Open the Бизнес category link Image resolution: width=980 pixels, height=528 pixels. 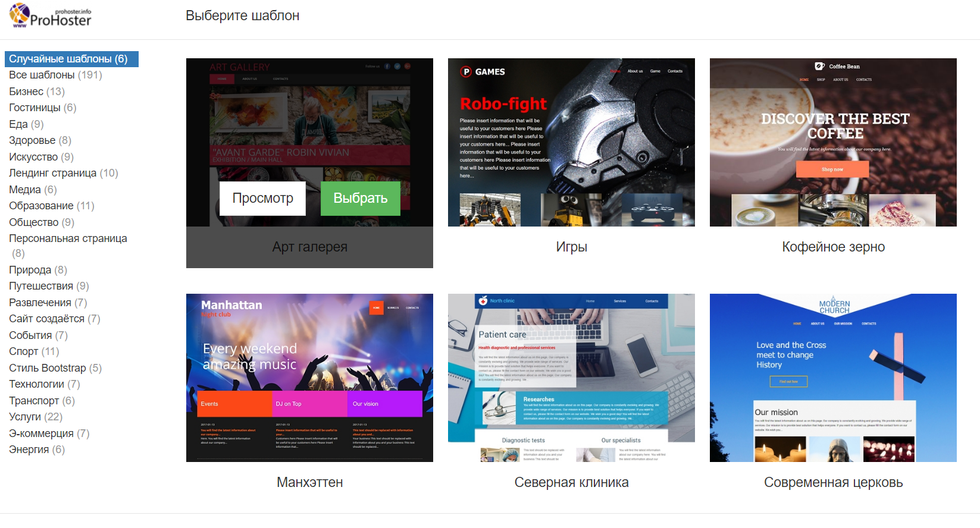(x=36, y=92)
